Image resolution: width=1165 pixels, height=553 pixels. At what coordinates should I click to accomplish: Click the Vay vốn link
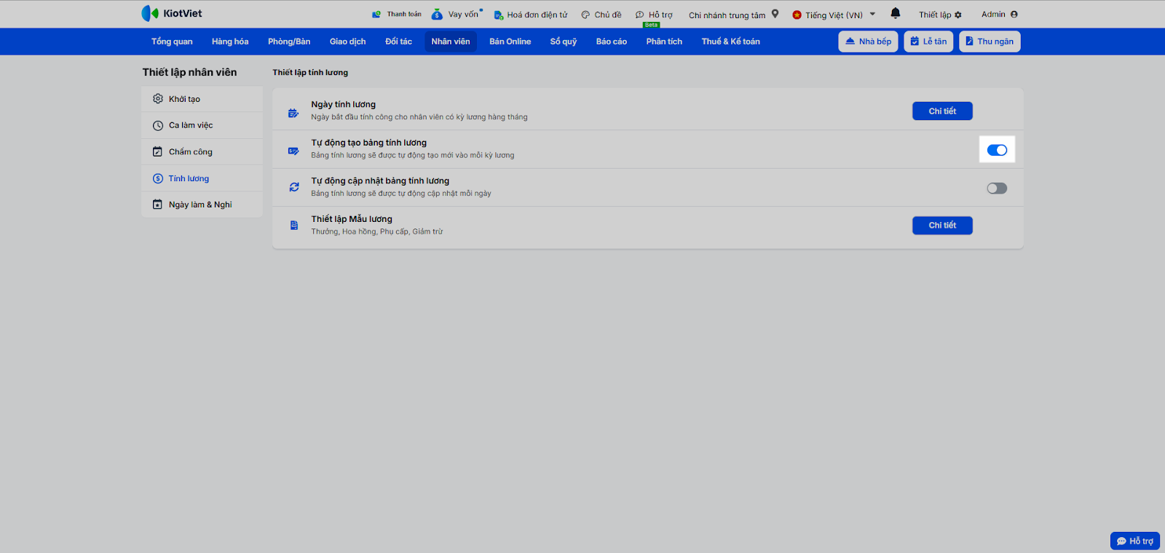pyautogui.click(x=463, y=15)
